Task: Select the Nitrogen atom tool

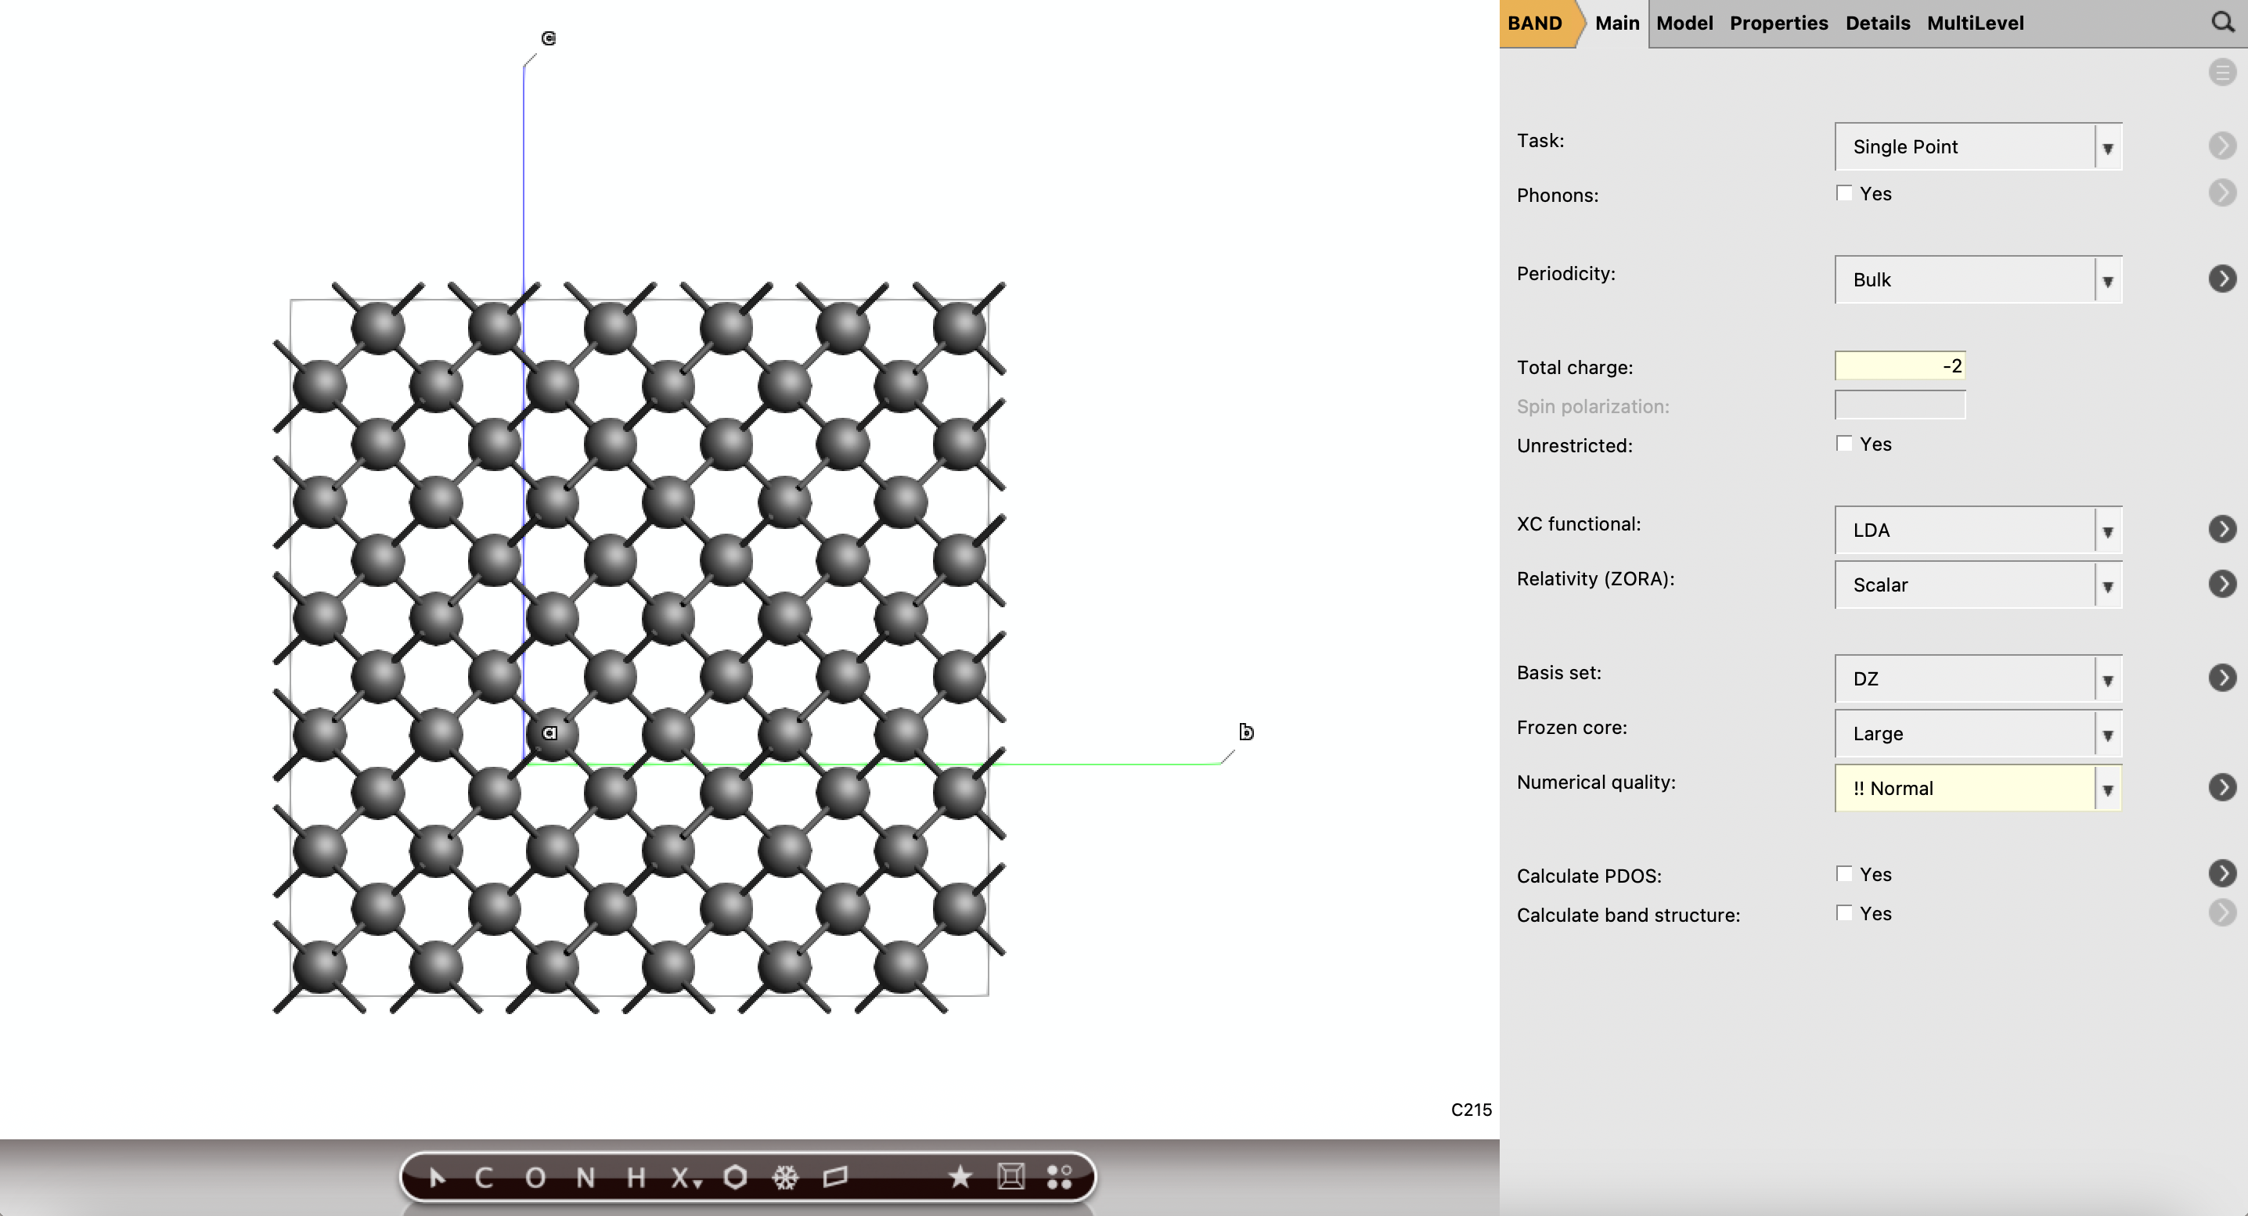Action: (x=586, y=1177)
